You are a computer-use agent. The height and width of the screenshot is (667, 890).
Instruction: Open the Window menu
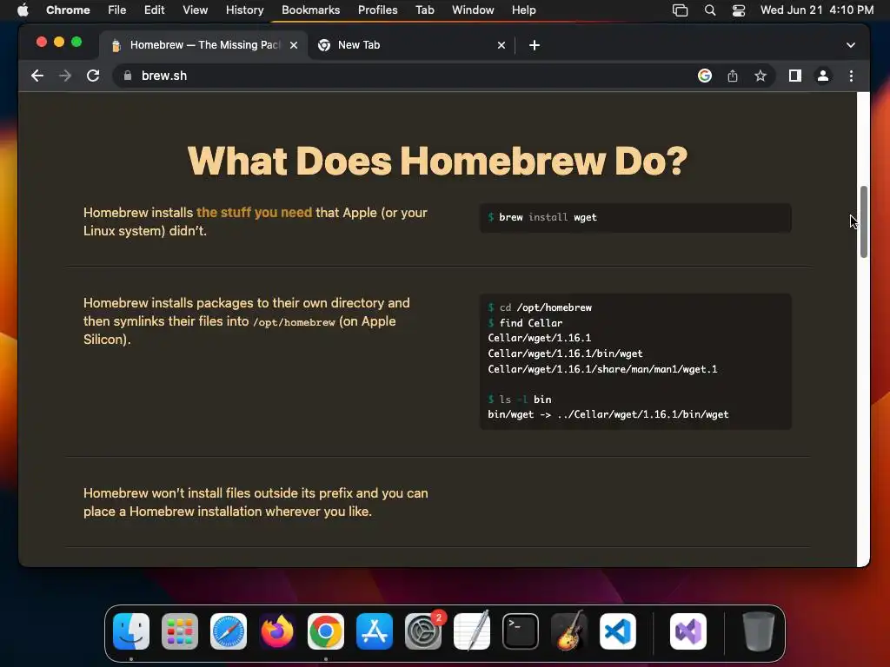click(x=473, y=10)
